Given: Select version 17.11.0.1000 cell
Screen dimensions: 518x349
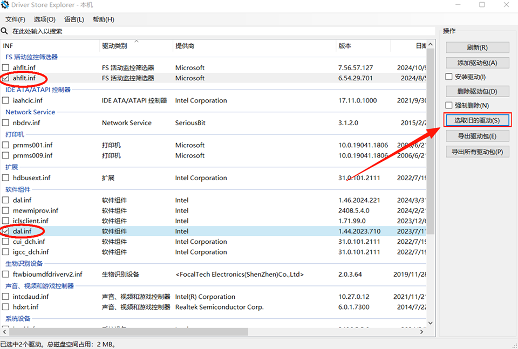Looking at the screenshot, I should pyautogui.click(x=357, y=100).
